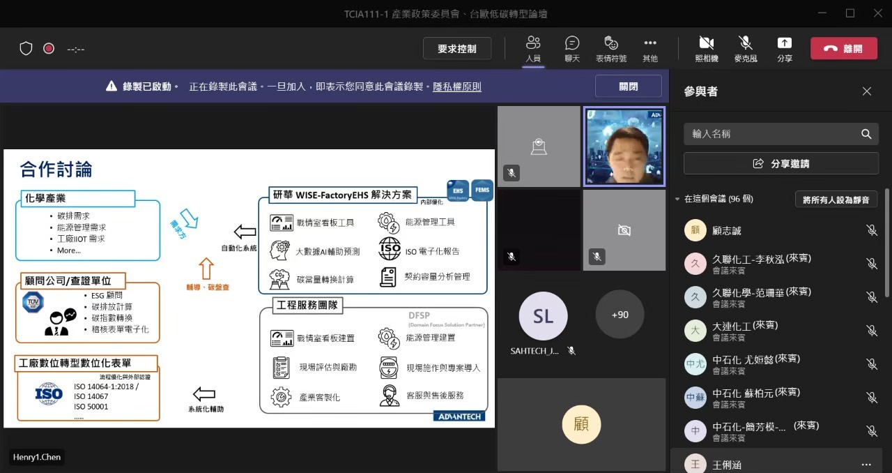Click the shield security icon
The height and width of the screenshot is (473, 892).
click(26, 48)
